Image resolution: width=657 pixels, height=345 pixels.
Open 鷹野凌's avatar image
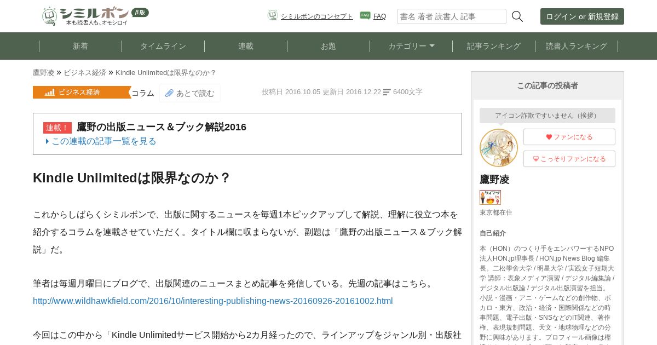pyautogui.click(x=499, y=148)
